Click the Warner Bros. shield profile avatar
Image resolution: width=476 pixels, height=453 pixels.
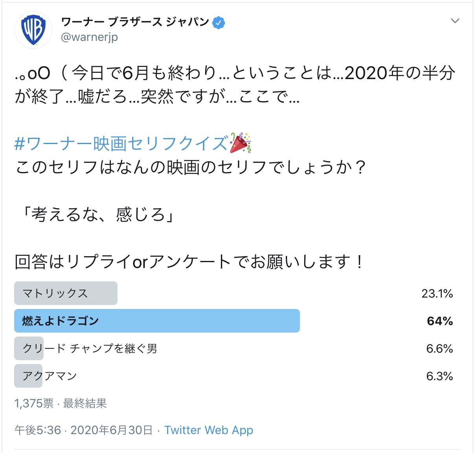(33, 30)
